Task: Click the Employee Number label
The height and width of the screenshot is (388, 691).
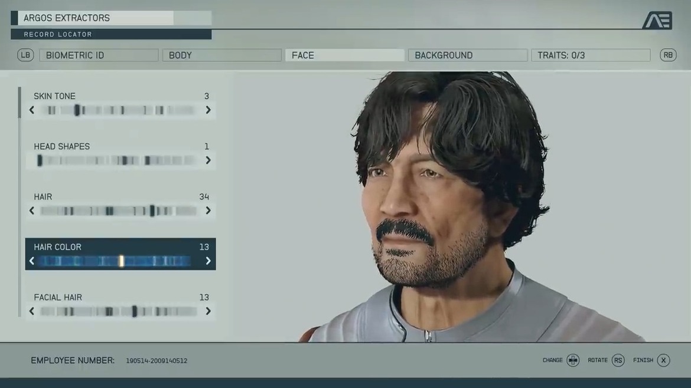Action: click(73, 360)
